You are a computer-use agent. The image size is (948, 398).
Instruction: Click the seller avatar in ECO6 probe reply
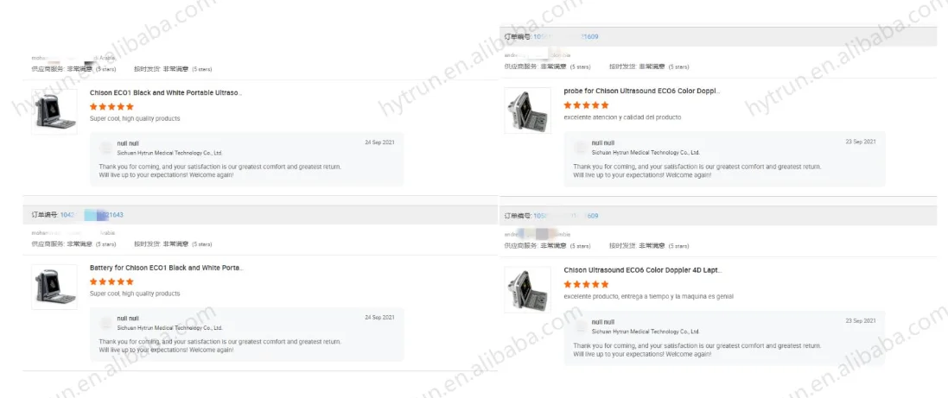581,148
